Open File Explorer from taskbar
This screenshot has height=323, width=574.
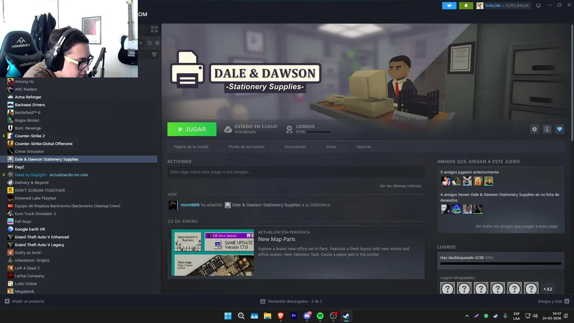point(268,316)
